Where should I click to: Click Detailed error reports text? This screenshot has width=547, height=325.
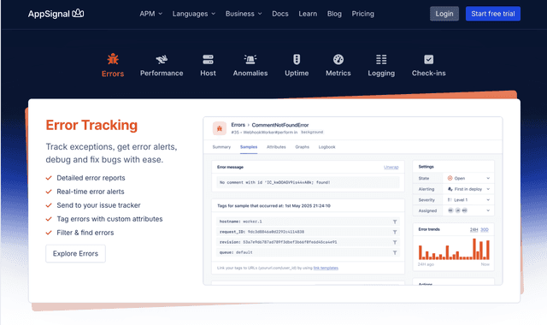click(91, 178)
